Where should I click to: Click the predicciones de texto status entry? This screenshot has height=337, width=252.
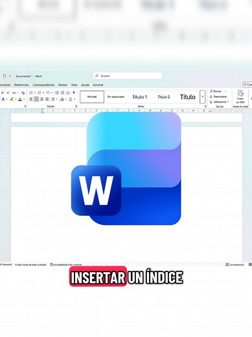pyautogui.click(x=30, y=264)
